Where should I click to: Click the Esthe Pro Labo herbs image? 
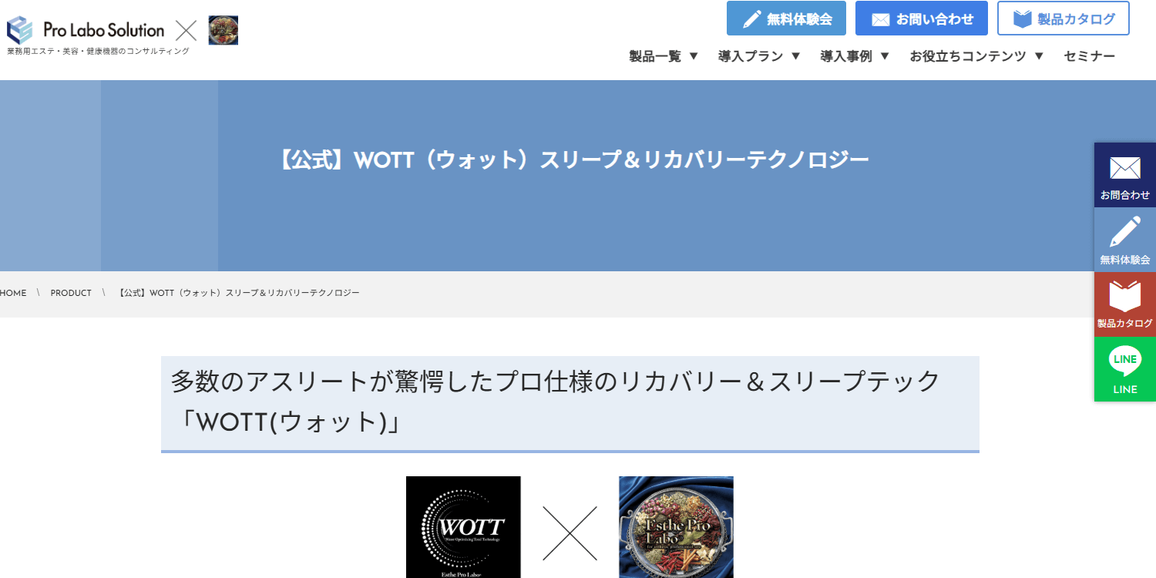(x=676, y=527)
